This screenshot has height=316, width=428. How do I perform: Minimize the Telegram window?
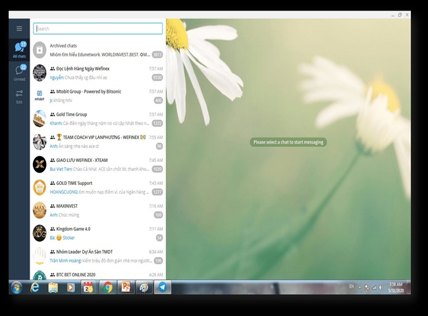(x=393, y=15)
